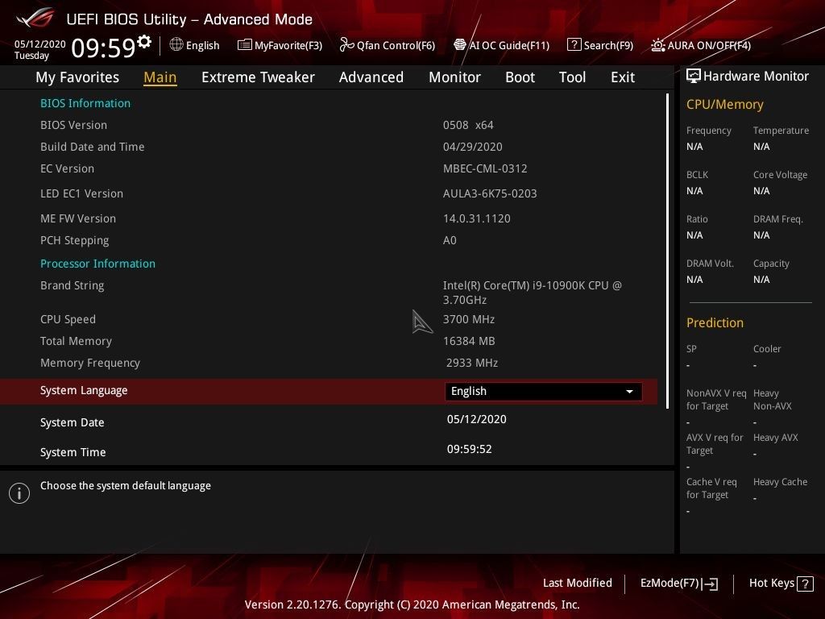The width and height of the screenshot is (825, 619).
Task: Click LED EC1 Version value AULA3-6K75-0203
Action: pyautogui.click(x=490, y=193)
